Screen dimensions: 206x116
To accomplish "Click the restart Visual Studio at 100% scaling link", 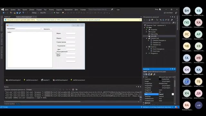I will click(57, 20).
